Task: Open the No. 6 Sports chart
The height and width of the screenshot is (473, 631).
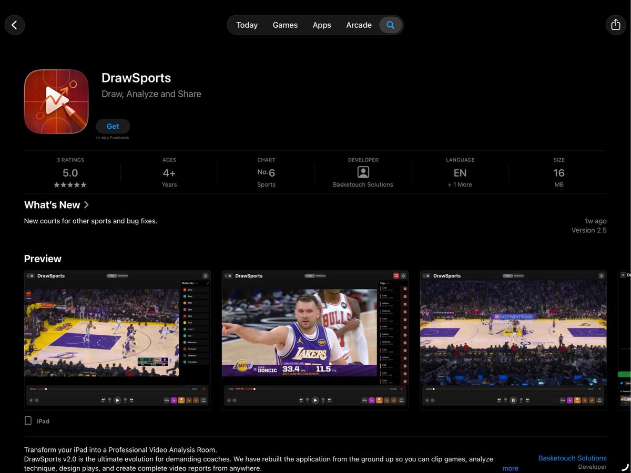Action: point(266,172)
